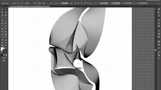Image resolution: width=161 pixels, height=90 pixels.
Task: Select the Direct Selection tool
Action: [x=6, y=9]
